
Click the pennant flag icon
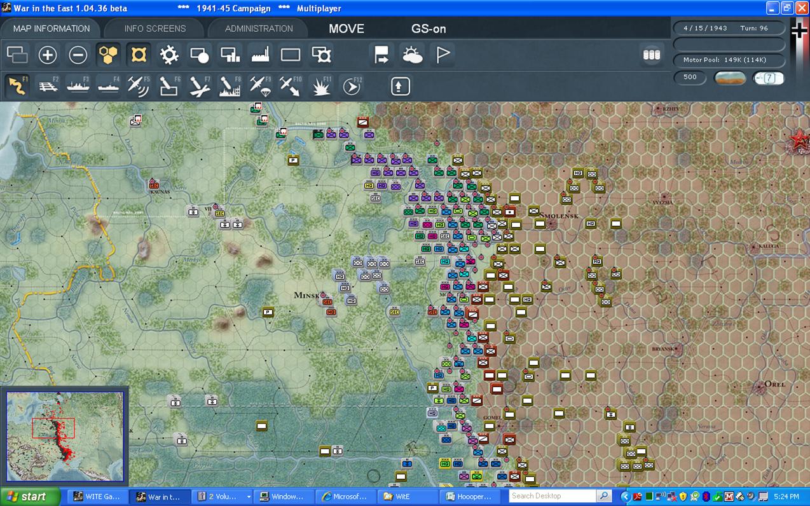(x=443, y=55)
